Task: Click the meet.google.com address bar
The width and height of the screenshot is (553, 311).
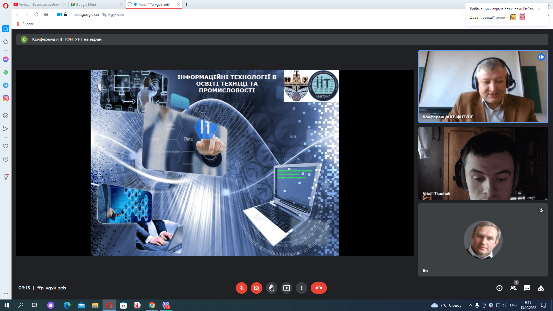Action: (98, 14)
